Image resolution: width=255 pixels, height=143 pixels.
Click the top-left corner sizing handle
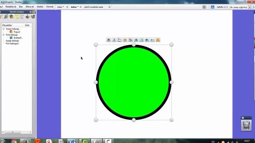point(96,44)
